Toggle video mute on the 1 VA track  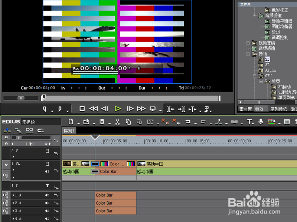[48, 164]
